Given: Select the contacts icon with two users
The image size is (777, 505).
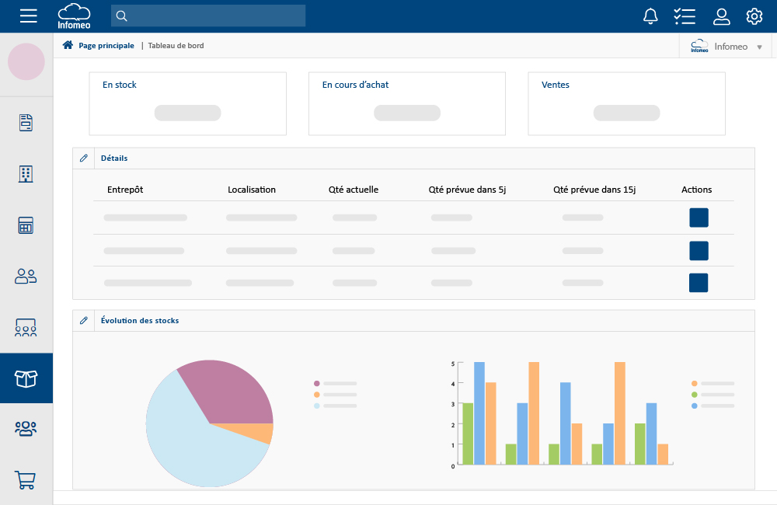Looking at the screenshot, I should tap(26, 276).
